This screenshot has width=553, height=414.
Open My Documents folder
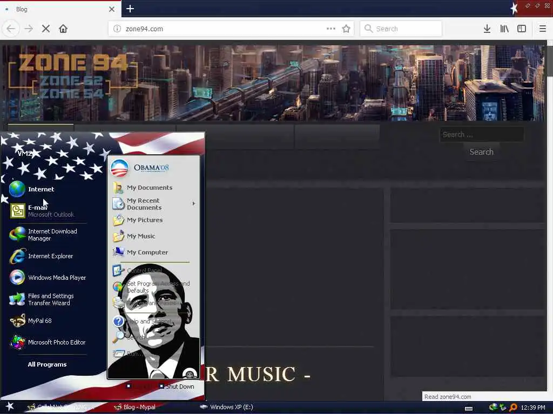click(x=143, y=188)
